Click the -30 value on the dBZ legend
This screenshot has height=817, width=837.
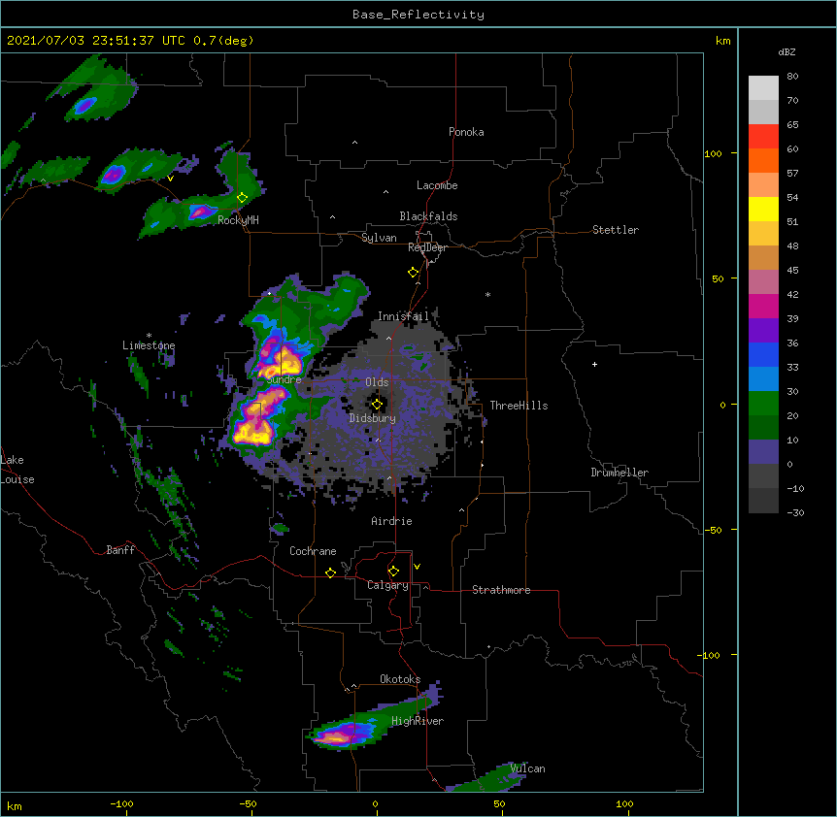(795, 512)
